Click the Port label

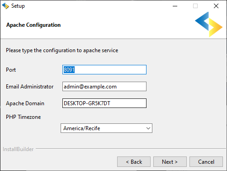[x=11, y=70]
